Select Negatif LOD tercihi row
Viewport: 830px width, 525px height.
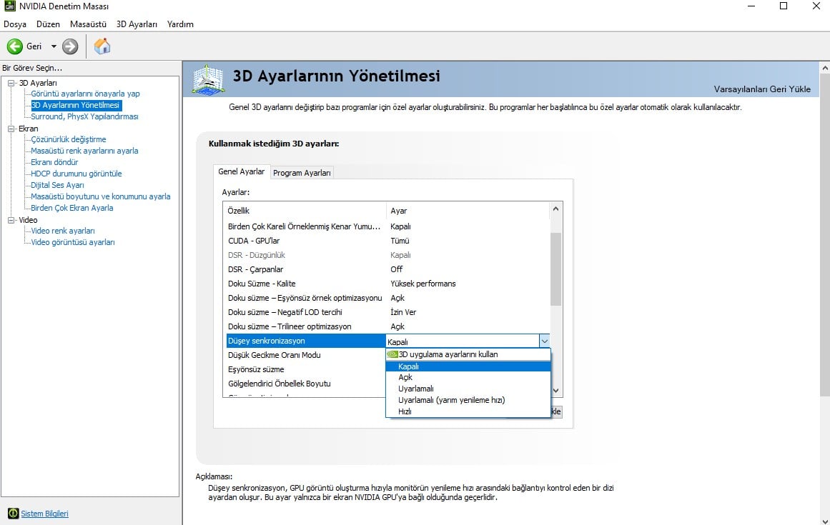click(387, 312)
